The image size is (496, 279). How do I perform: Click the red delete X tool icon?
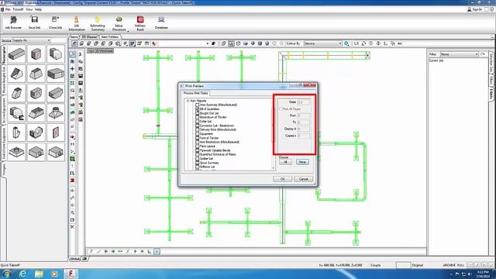coord(72,227)
